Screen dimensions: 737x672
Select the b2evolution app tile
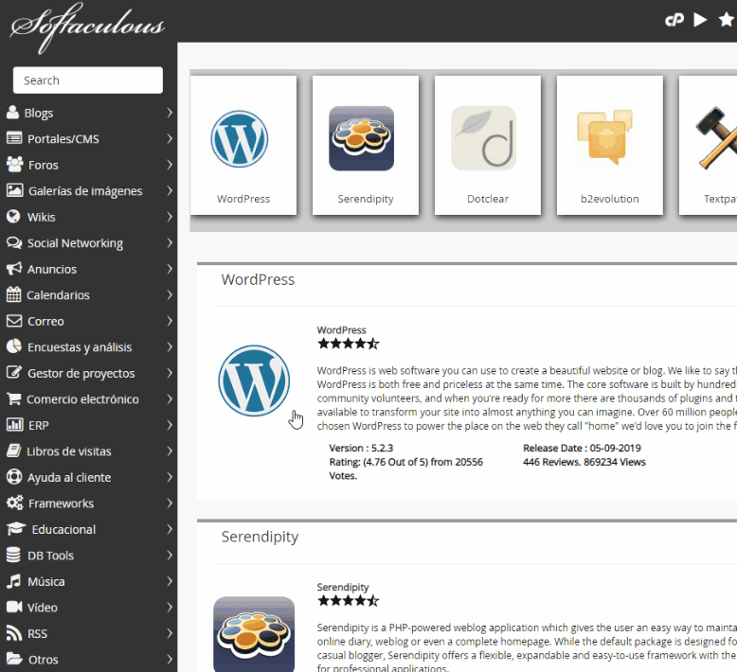[x=609, y=146]
